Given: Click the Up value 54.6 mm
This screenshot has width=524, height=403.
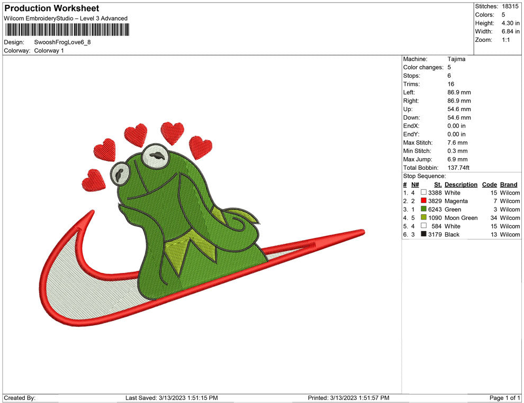Looking at the screenshot, I should click(459, 109).
